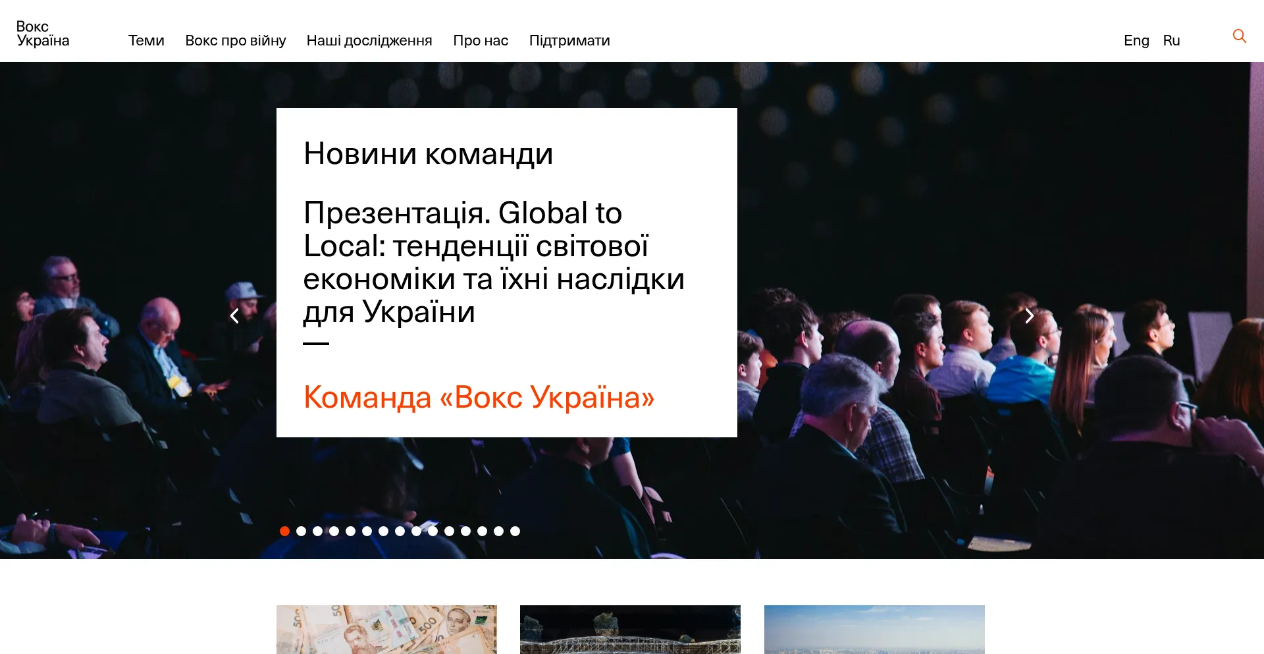The width and height of the screenshot is (1264, 654).
Task: Expand the Наші дослідження menu
Action: 369,41
